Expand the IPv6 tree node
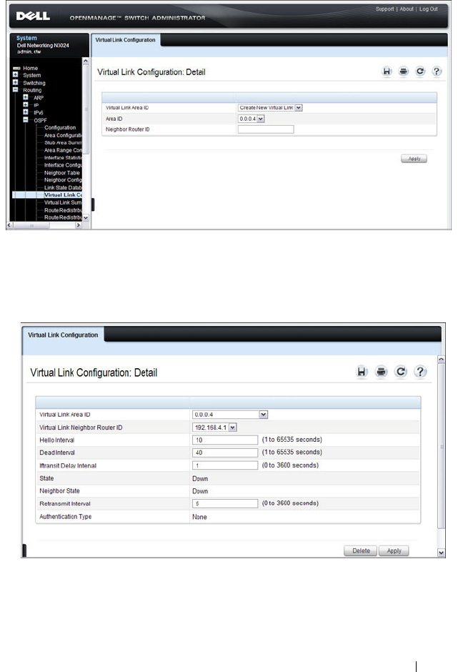The width and height of the screenshot is (458, 672). point(26,112)
